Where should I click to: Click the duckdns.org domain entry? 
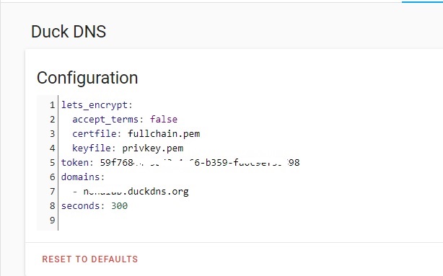pyautogui.click(x=136, y=192)
